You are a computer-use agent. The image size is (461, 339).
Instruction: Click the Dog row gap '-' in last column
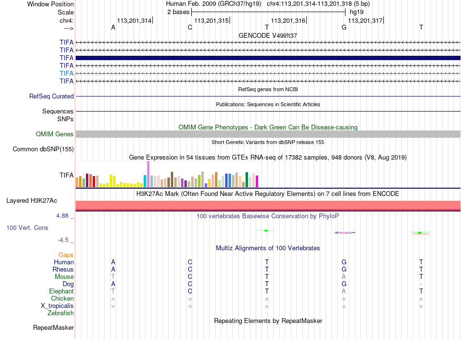(421, 284)
